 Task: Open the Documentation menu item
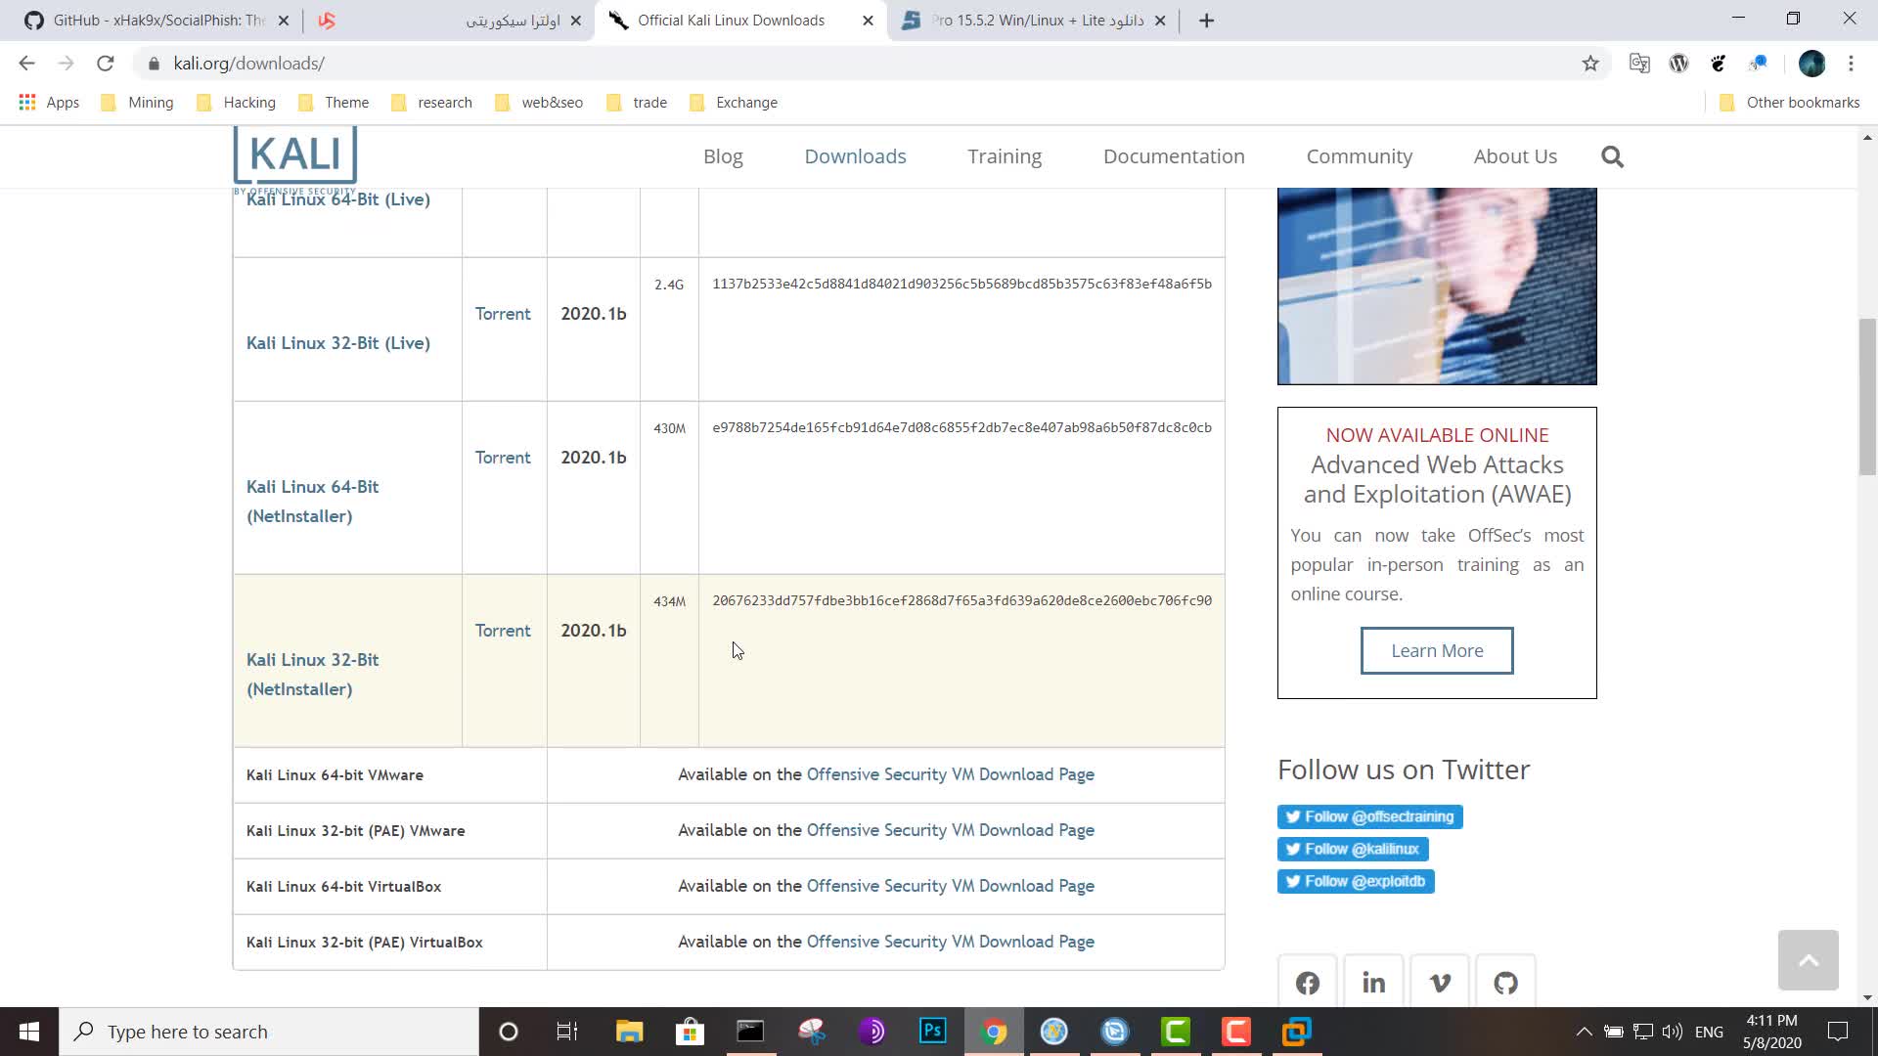1173,156
